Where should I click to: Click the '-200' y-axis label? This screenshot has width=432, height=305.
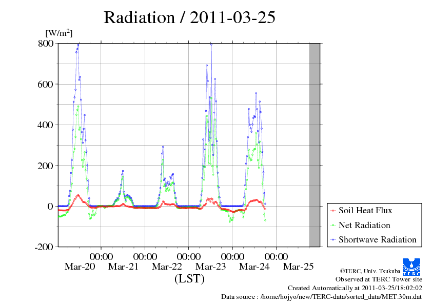(x=44, y=247)
